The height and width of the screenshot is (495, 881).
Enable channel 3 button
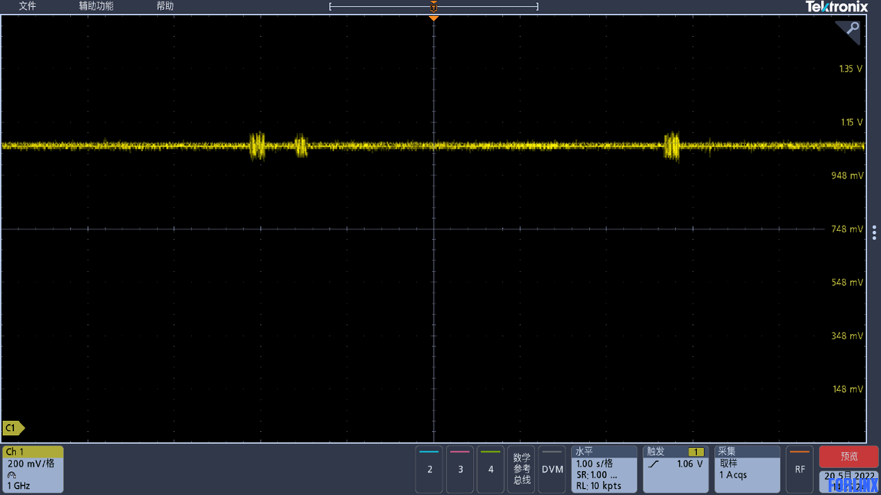tap(461, 469)
